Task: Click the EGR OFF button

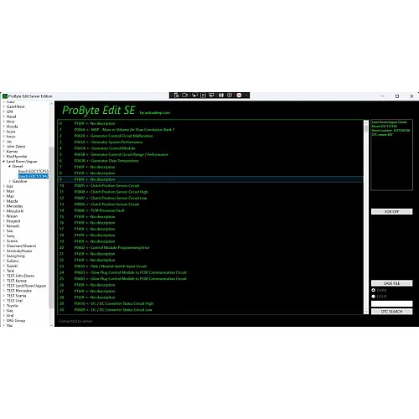Action: 391,212
